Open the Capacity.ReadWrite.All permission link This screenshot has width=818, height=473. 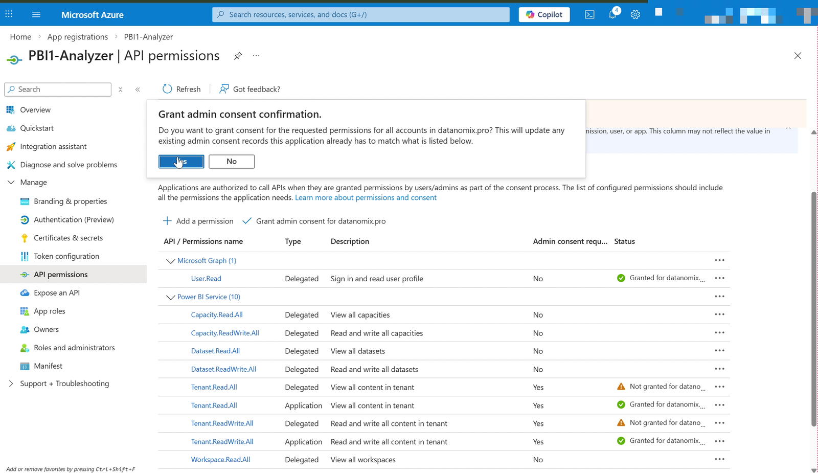point(225,333)
